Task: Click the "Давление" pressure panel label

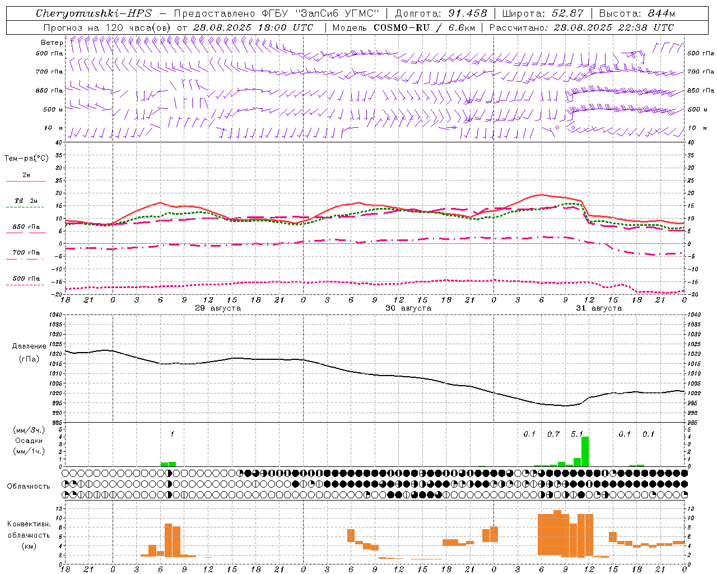Action: click(29, 346)
